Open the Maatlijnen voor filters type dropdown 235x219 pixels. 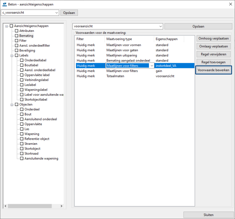152,66
